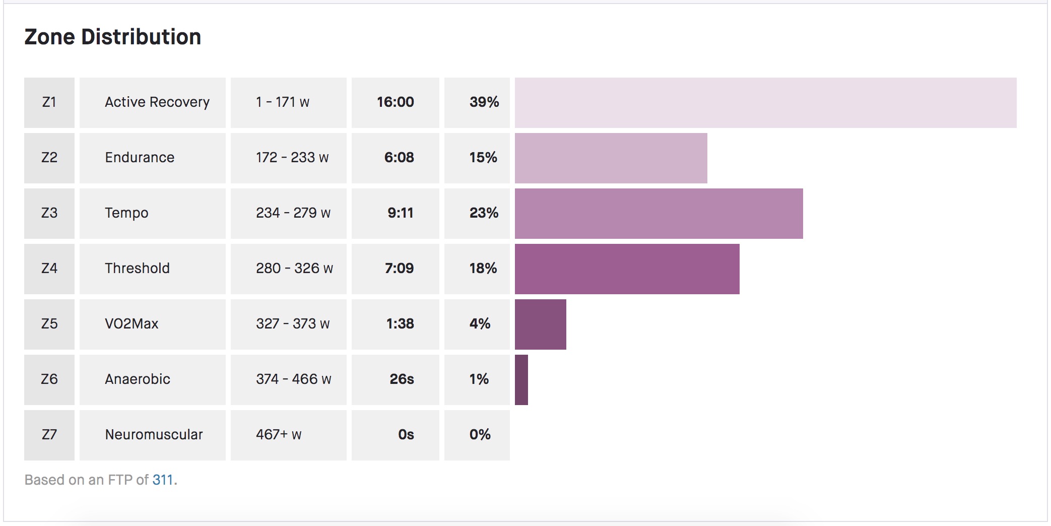Click the Zone Distribution heading
Viewport: 1051px width, 526px height.
click(x=112, y=36)
